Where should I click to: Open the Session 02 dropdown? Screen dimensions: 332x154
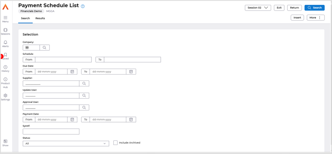258,8
